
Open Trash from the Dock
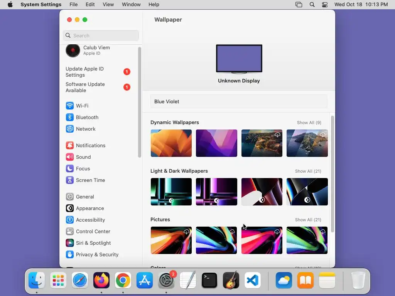point(358,280)
